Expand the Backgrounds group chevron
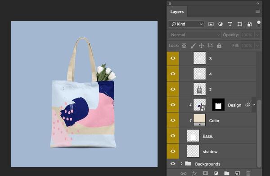The width and height of the screenshot is (270, 176). click(181, 163)
